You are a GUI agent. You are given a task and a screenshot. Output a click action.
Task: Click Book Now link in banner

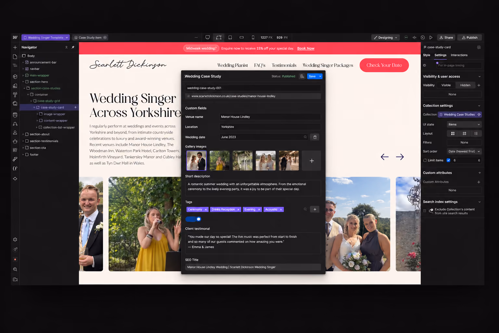(306, 48)
